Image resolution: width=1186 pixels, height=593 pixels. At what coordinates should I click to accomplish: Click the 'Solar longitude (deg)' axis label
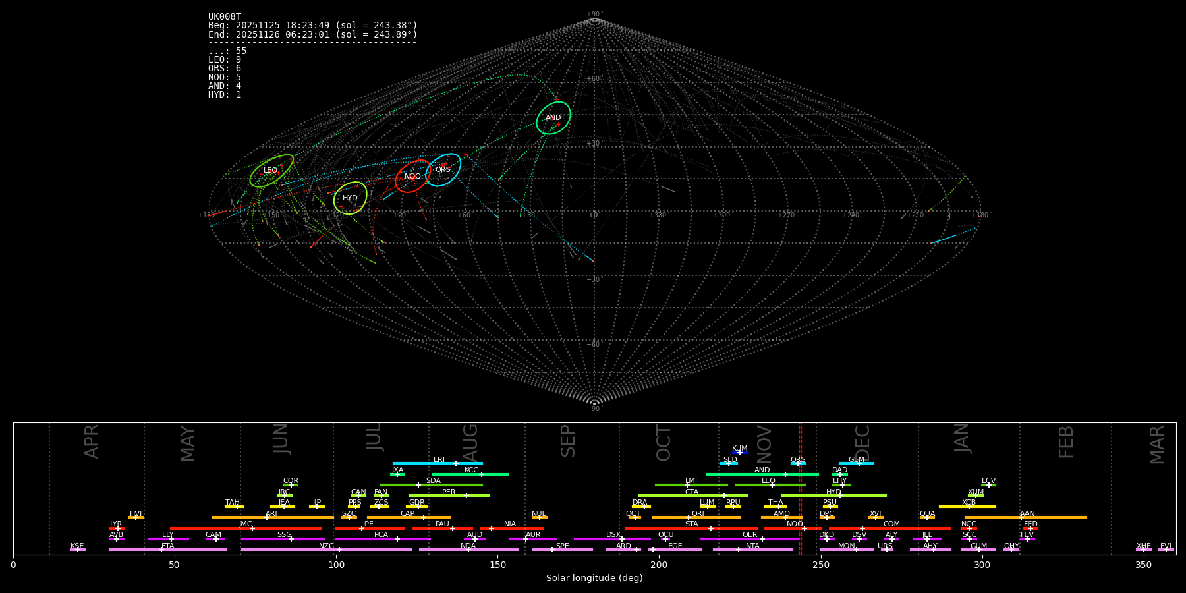click(594, 579)
